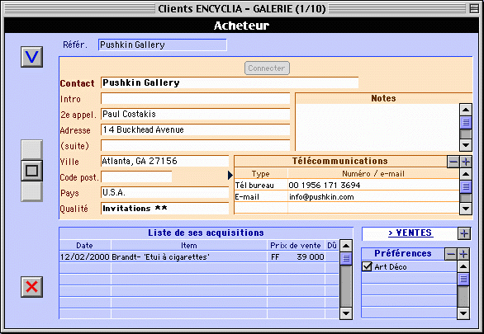Remove preference with Préférences minus button
Viewport: 484px width, 334px height.
pyautogui.click(x=451, y=254)
